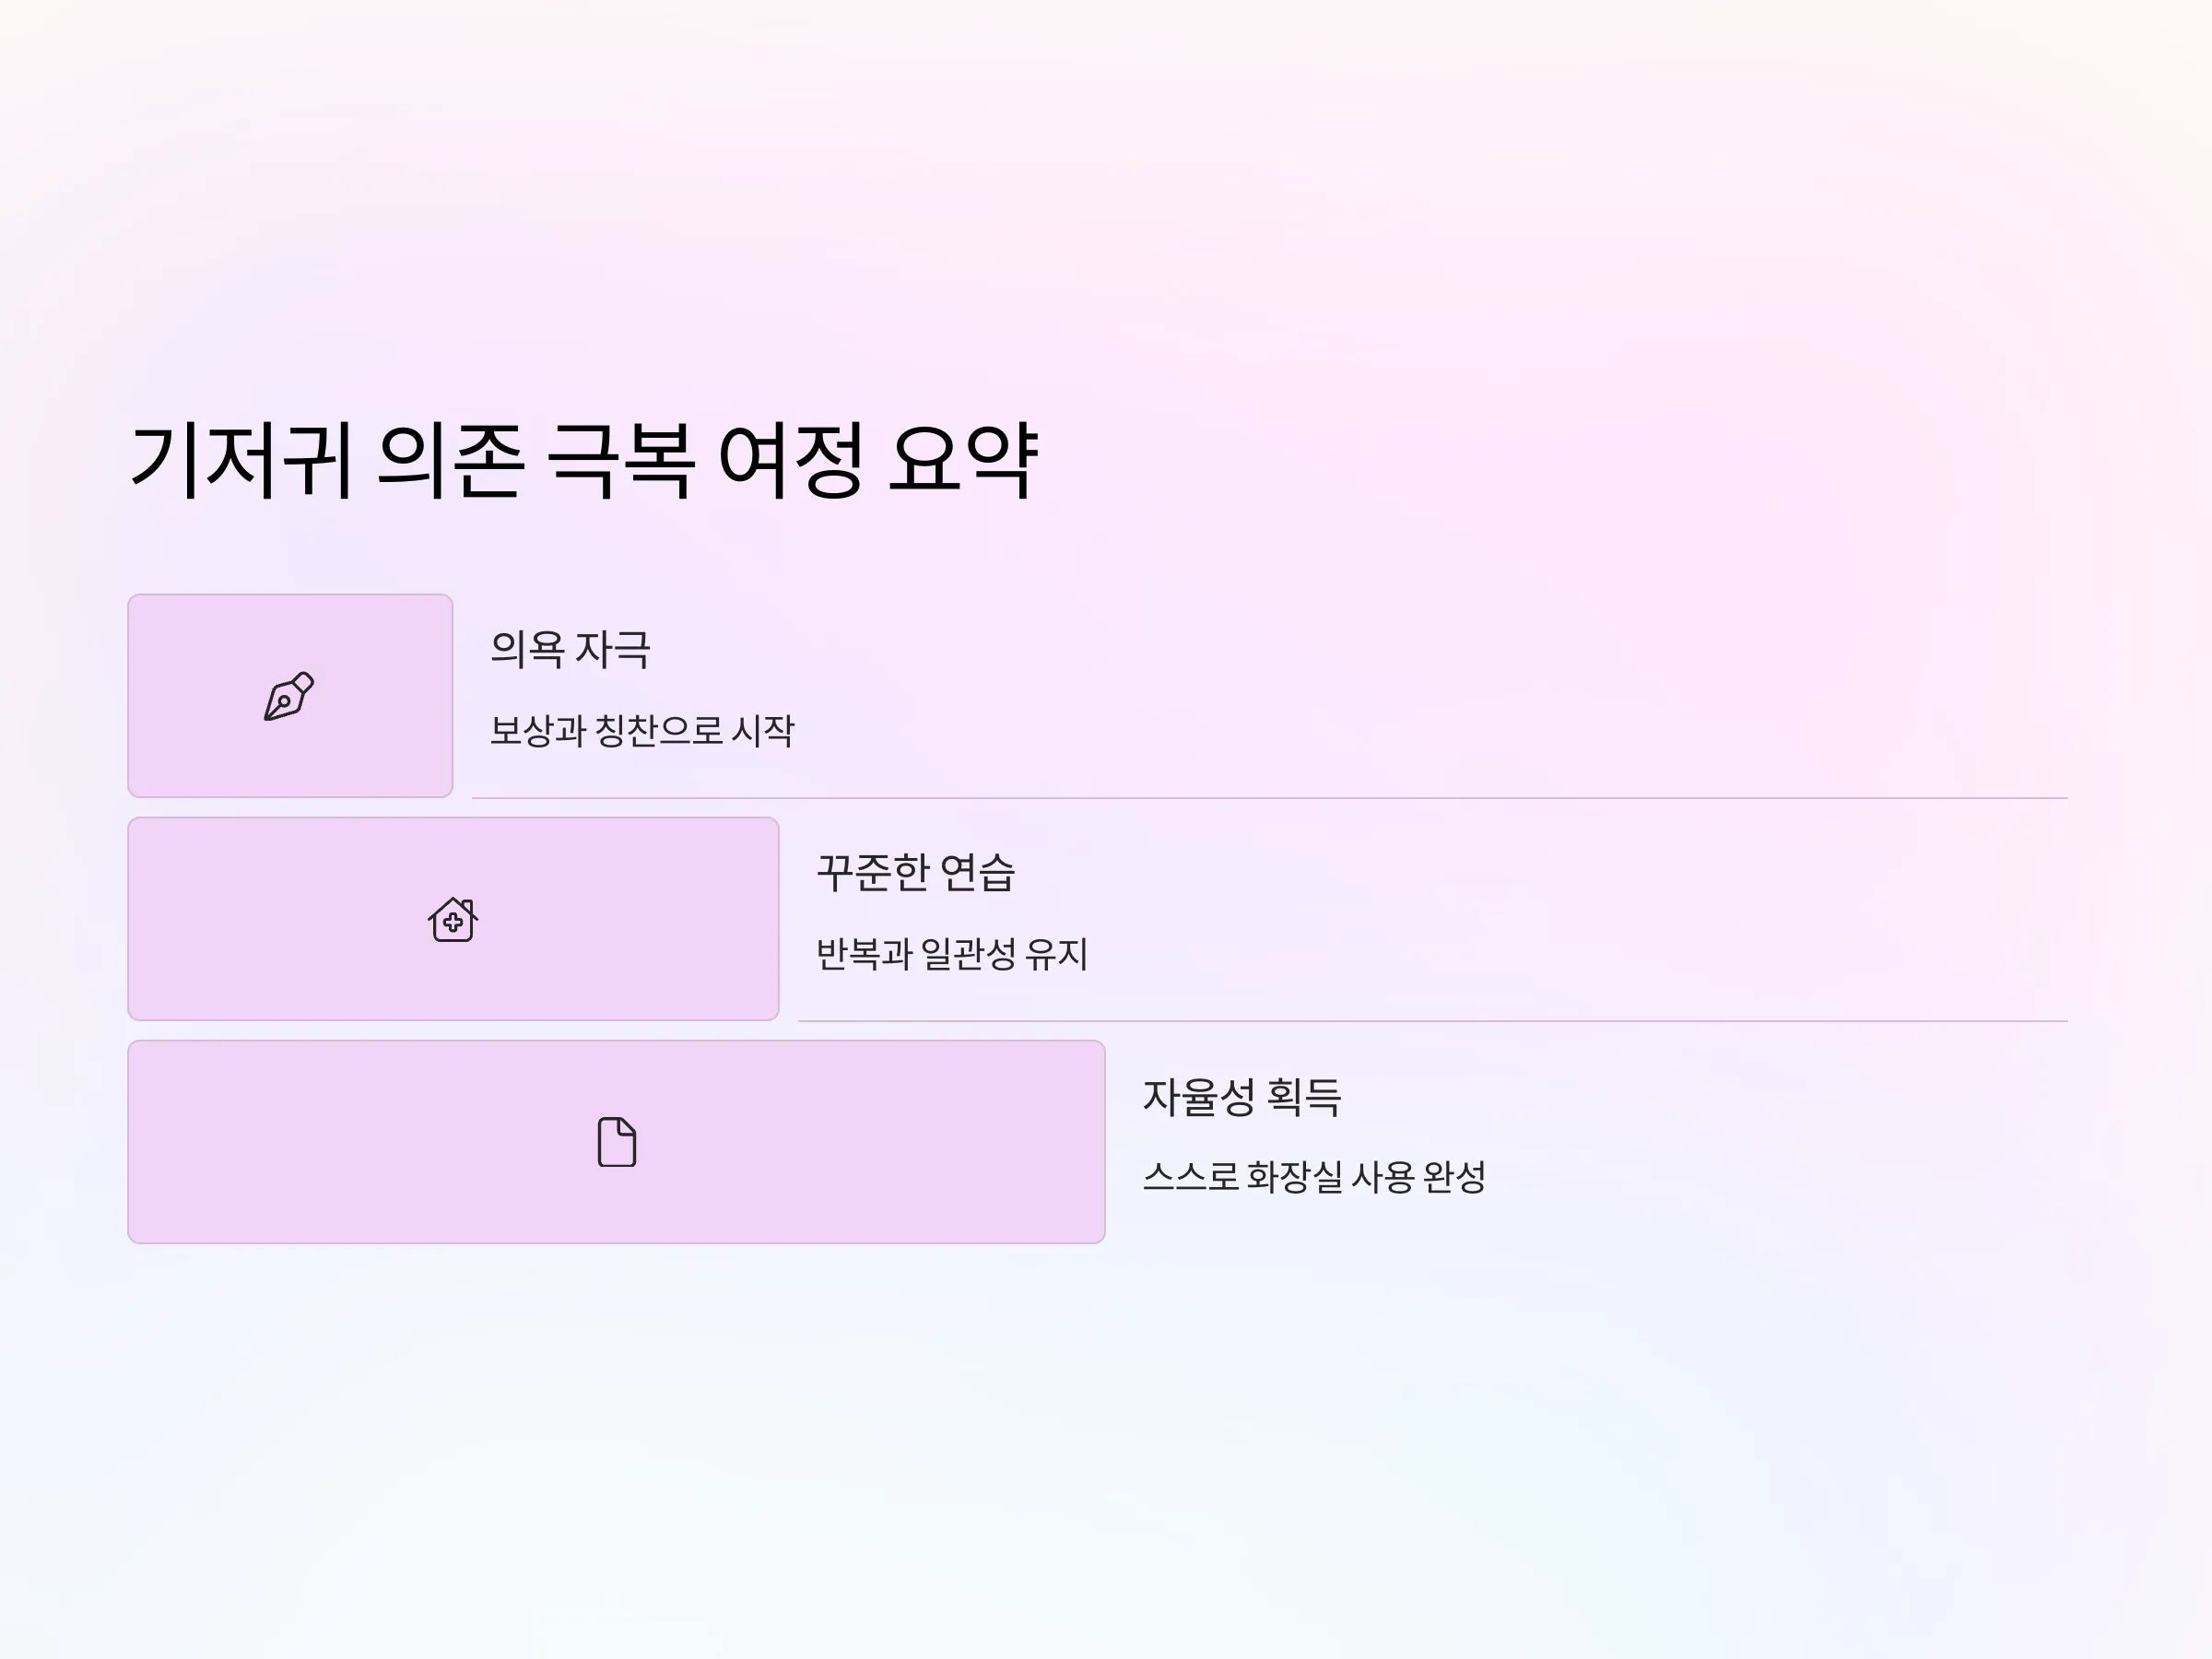The width and height of the screenshot is (2212, 1659).
Task: Click the '꾸준한 연습' heading
Action: 916,873
